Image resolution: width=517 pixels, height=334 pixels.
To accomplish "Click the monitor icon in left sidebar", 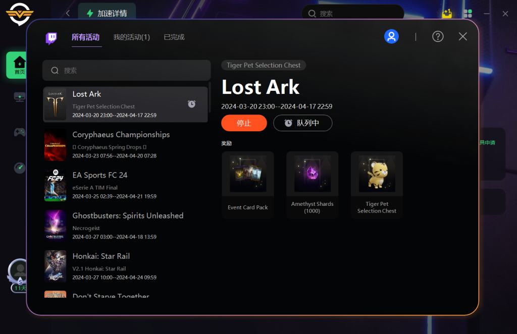I will pyautogui.click(x=20, y=97).
